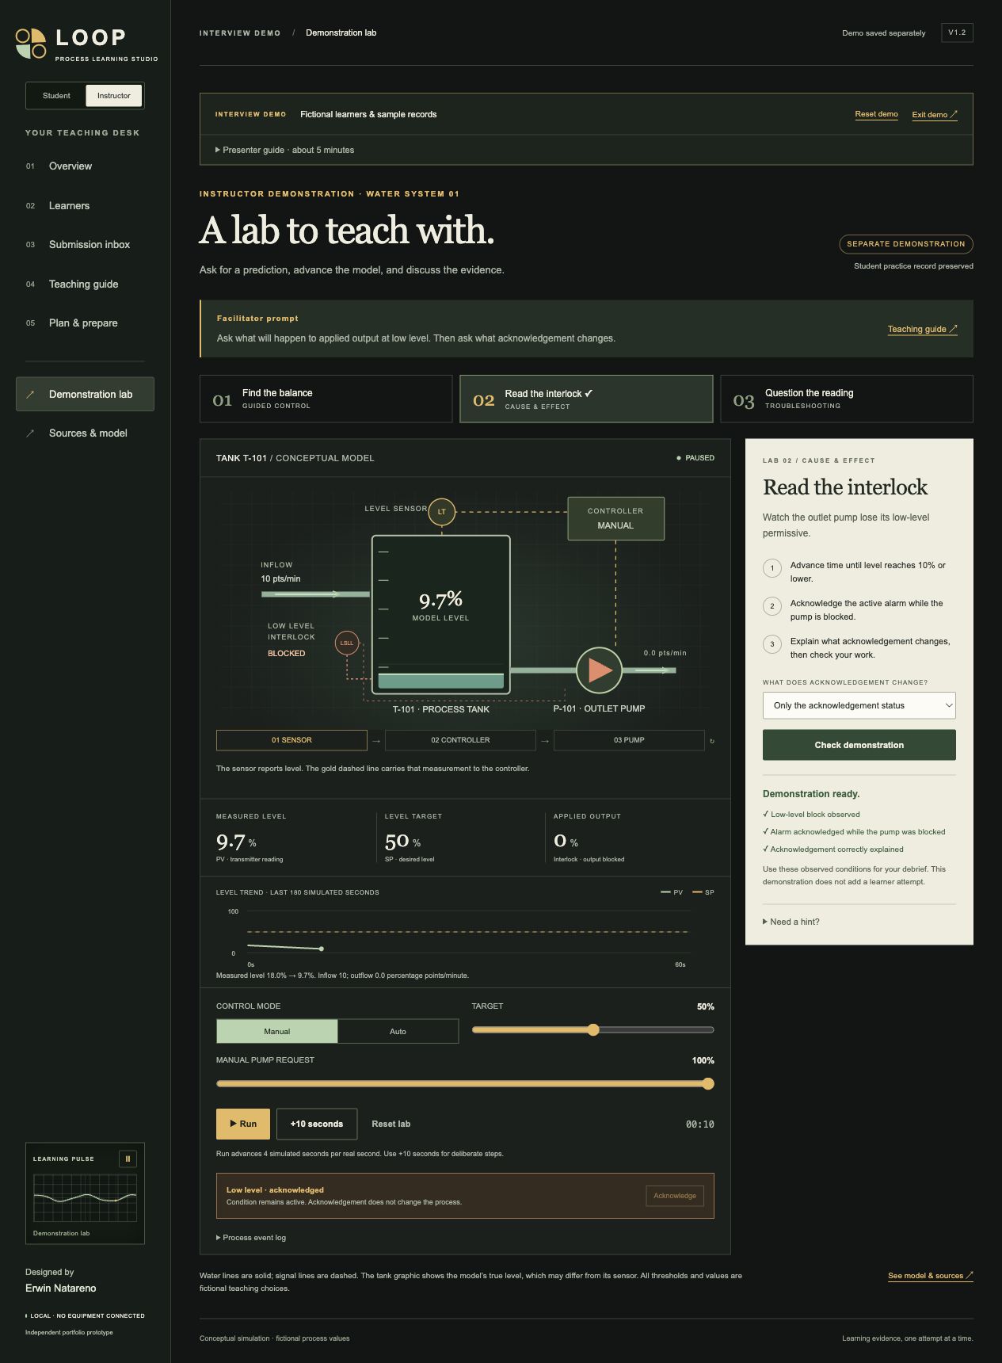
Task: Open Sources & model in the sidebar
Action: point(85,433)
